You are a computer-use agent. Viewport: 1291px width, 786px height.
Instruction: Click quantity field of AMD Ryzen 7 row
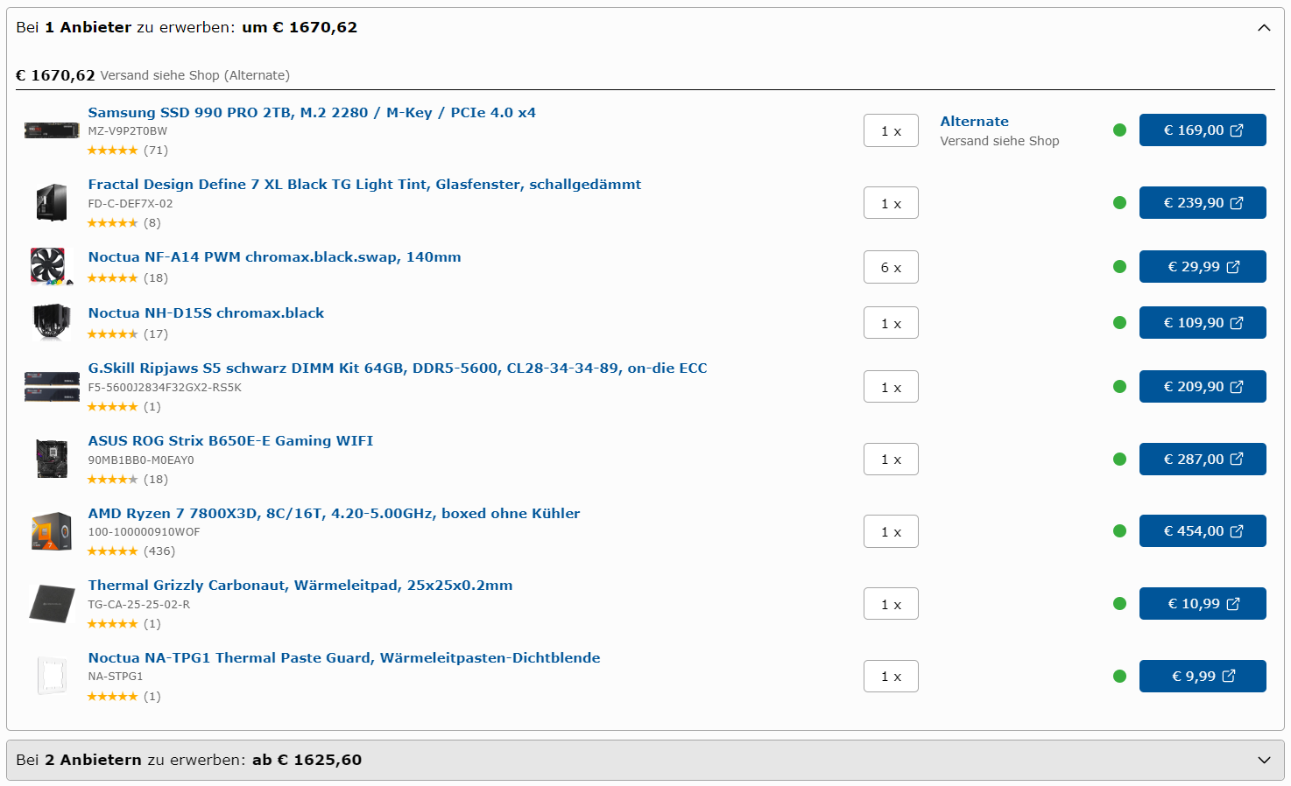point(891,531)
